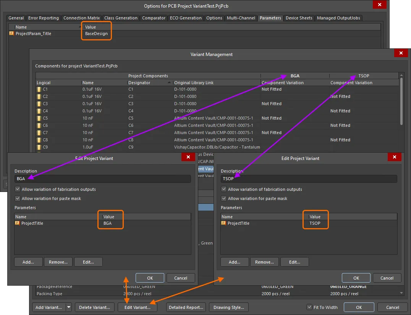Image resolution: width=411 pixels, height=315 pixels.
Task: Click the component icon of row C5
Action: [39, 118]
